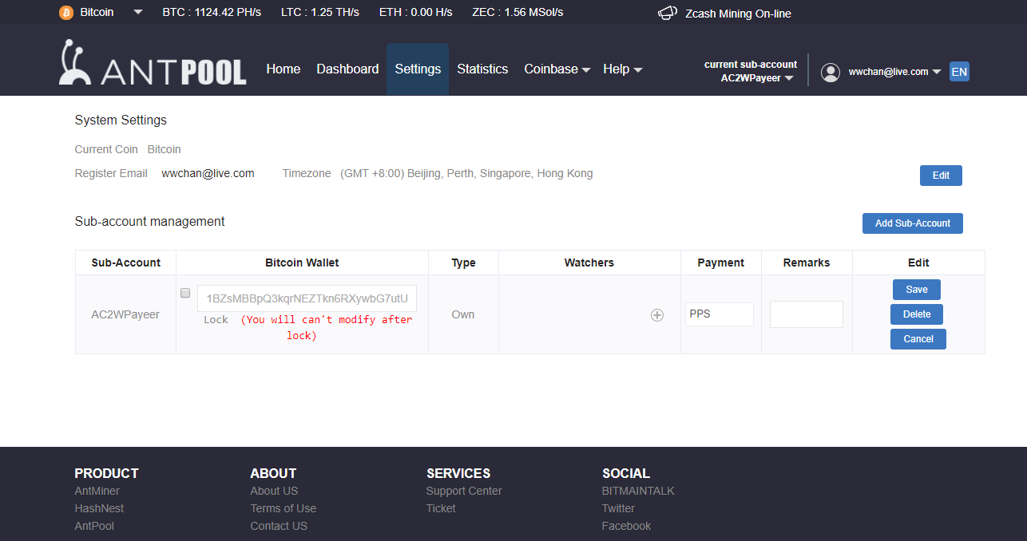The width and height of the screenshot is (1027, 541).
Task: Delete the AC2WPayeer sub-account
Action: (917, 314)
